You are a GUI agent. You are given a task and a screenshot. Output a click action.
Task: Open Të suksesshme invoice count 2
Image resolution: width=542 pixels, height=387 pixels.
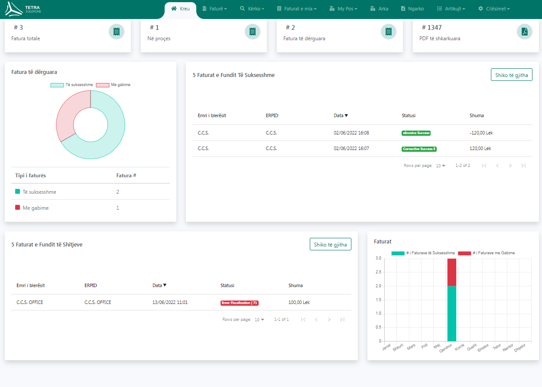pos(118,192)
